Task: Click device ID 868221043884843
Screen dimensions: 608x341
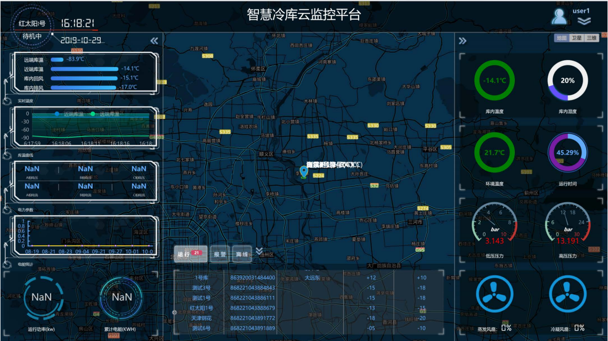Action: (x=253, y=288)
